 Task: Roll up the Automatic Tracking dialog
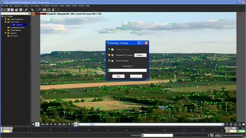pyautogui.click(x=139, y=43)
